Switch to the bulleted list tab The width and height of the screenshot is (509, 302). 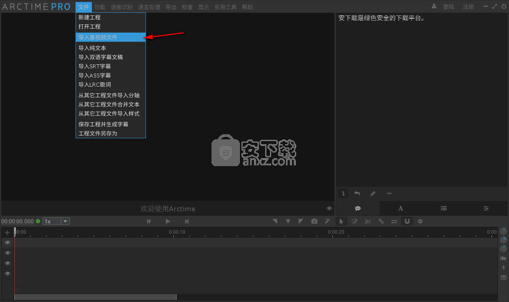point(444,208)
